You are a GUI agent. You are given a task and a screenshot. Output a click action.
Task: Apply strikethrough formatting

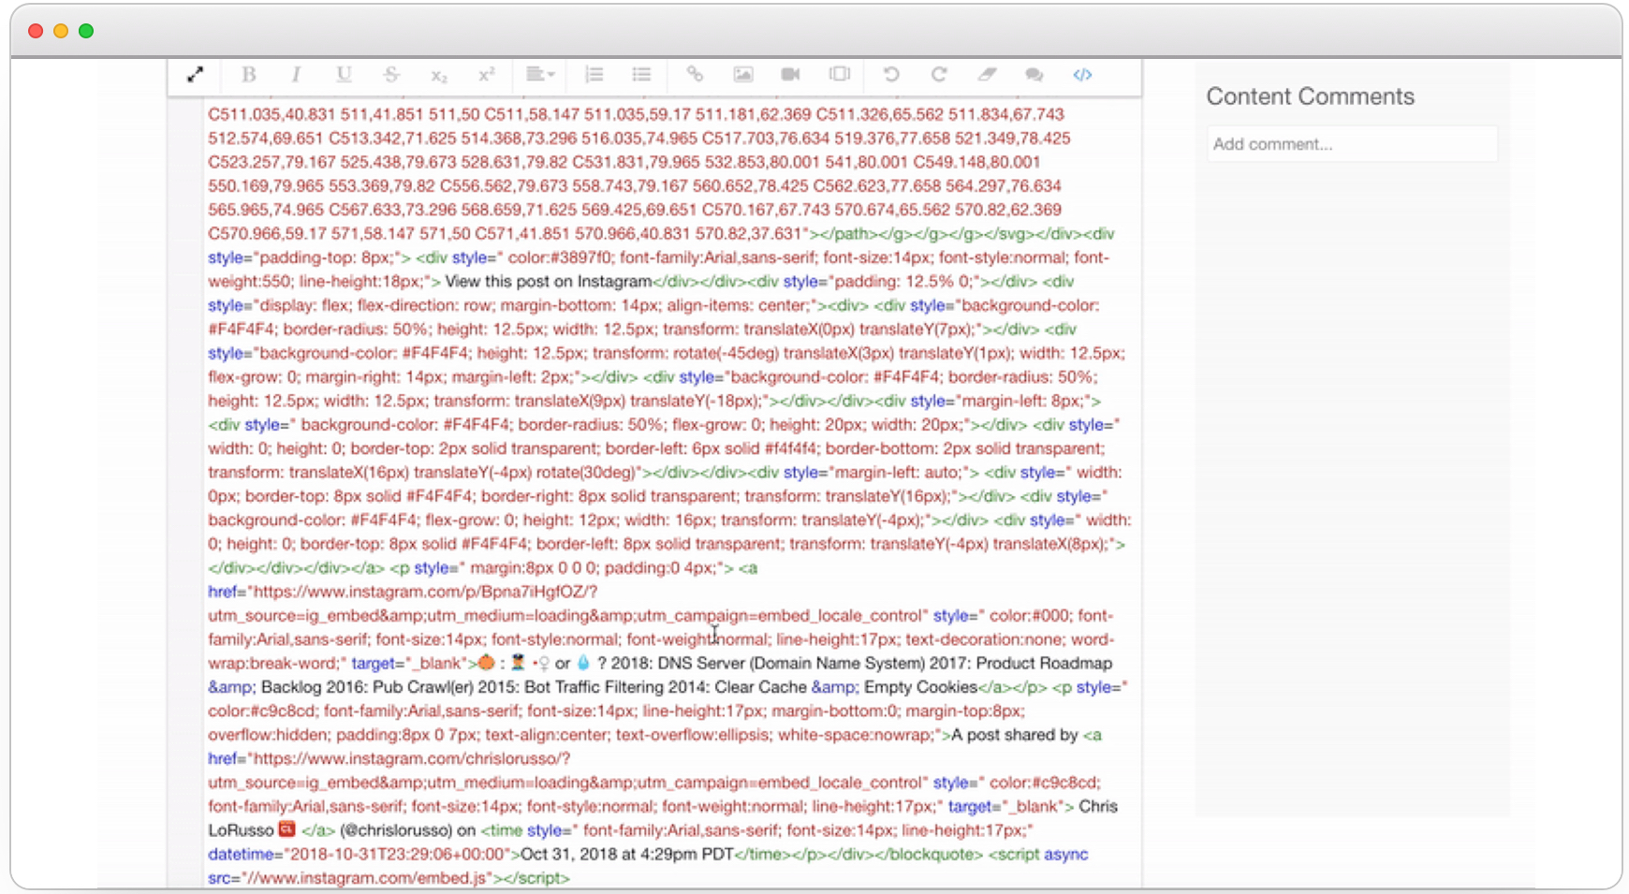pyautogui.click(x=391, y=75)
